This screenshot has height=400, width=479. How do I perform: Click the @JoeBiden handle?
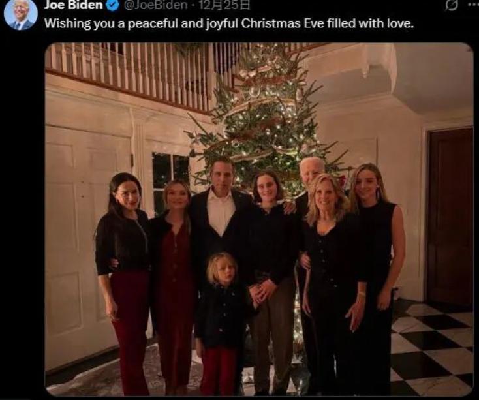tap(155, 5)
